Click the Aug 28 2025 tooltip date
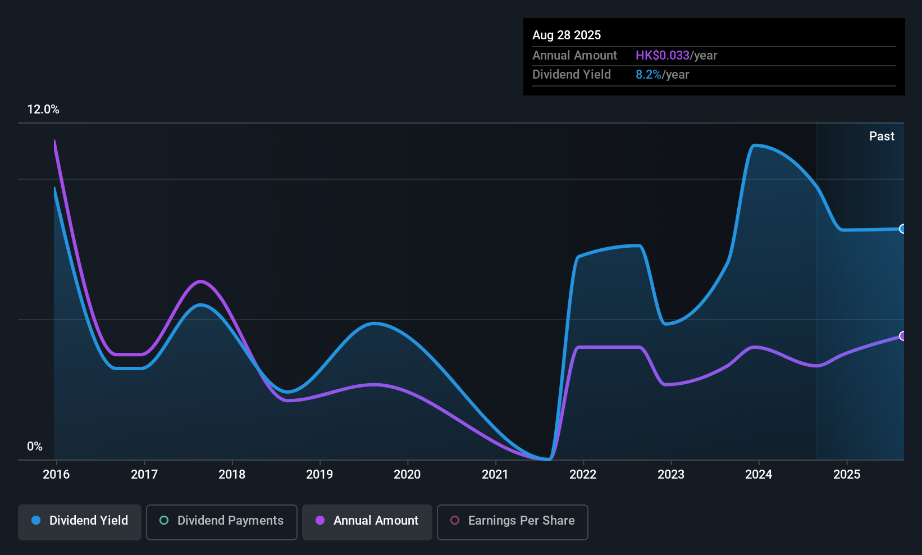The height and width of the screenshot is (555, 922). tap(567, 35)
